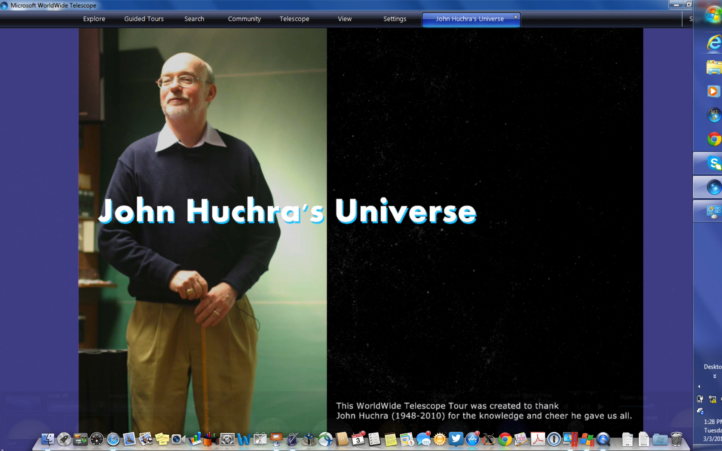The image size is (722, 451).
Task: Expand the Desktop toolbar chevron
Action: 715,376
